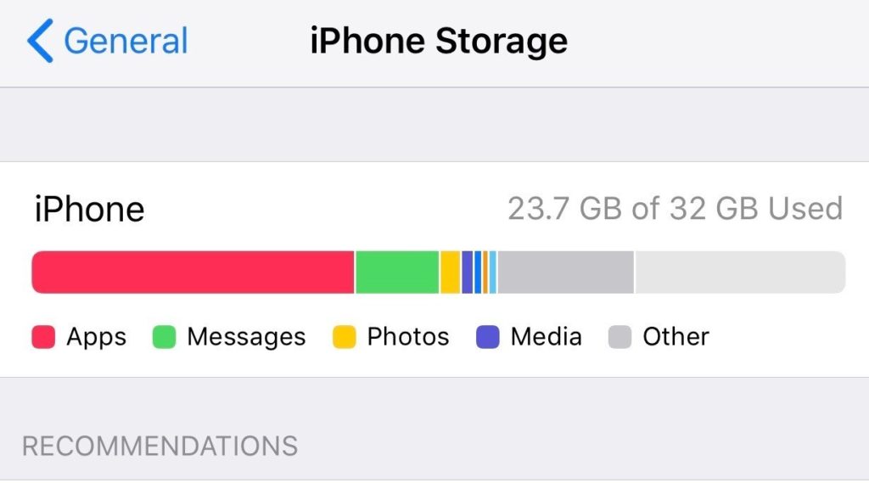Tap the 23.7 GB of 32 GB Used text
This screenshot has width=869, height=483.
675,209
